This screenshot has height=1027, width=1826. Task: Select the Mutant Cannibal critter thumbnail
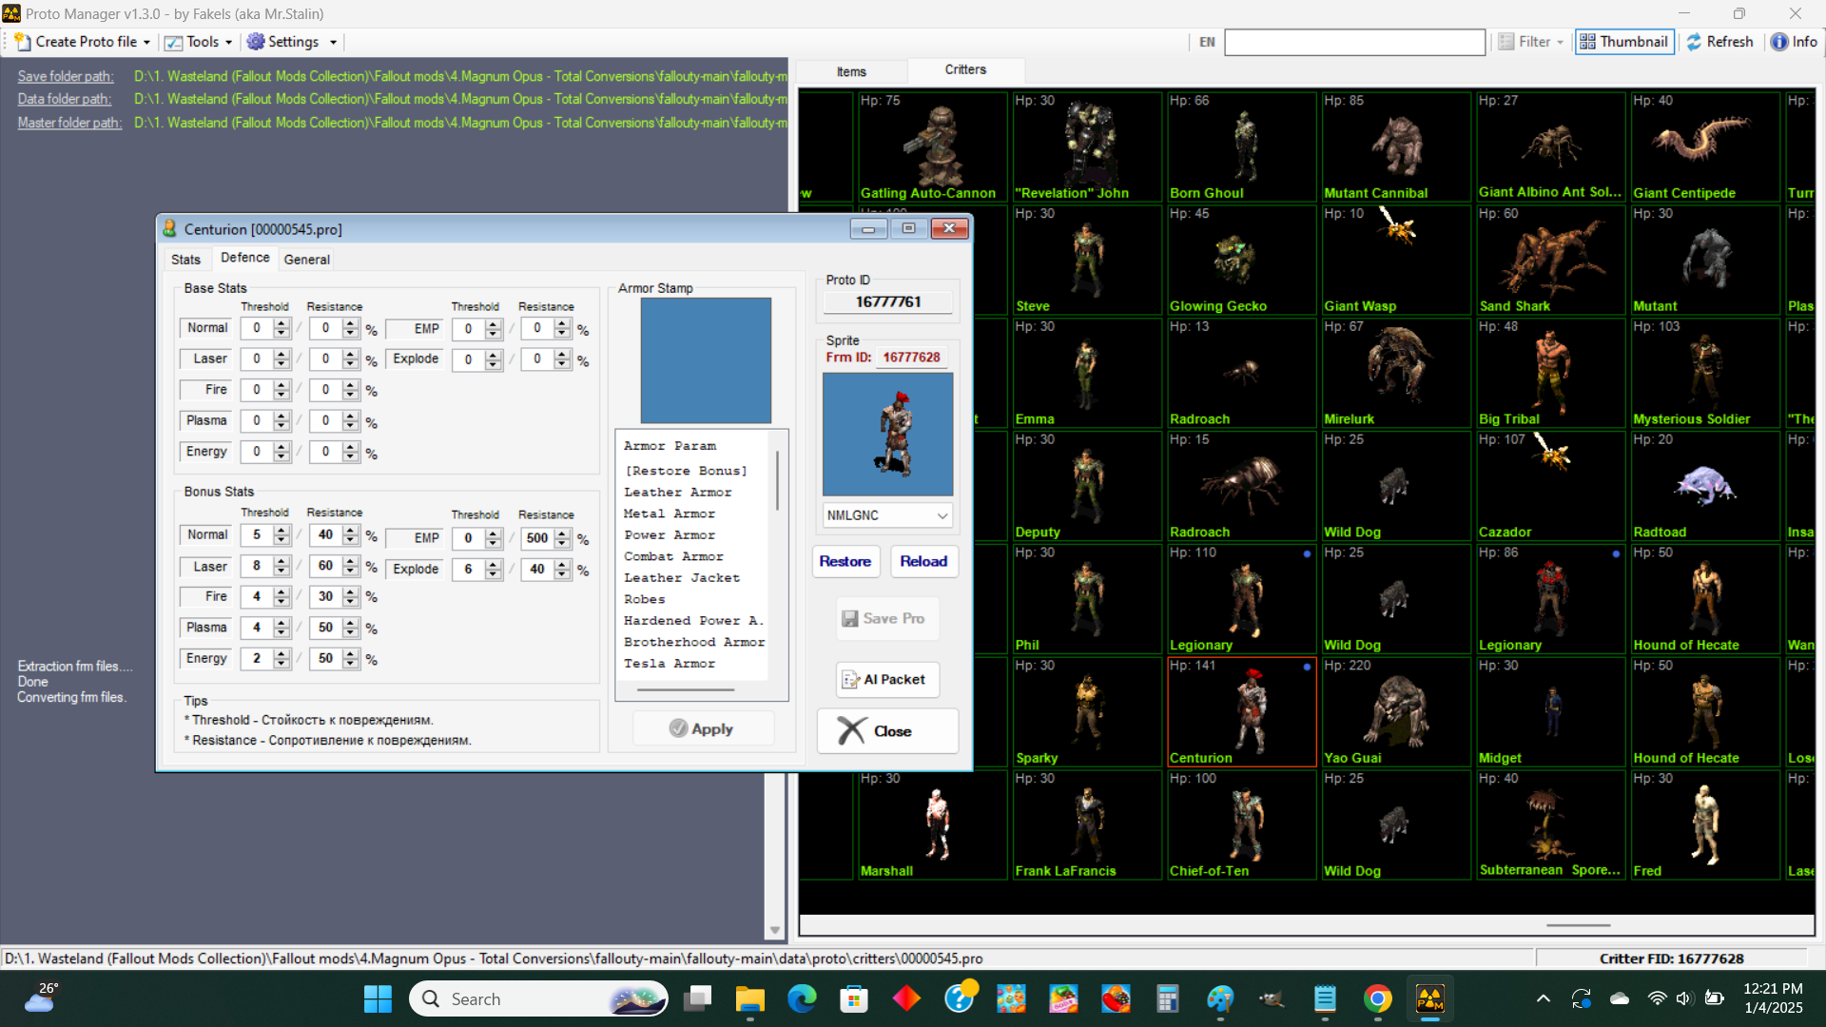[x=1395, y=146]
